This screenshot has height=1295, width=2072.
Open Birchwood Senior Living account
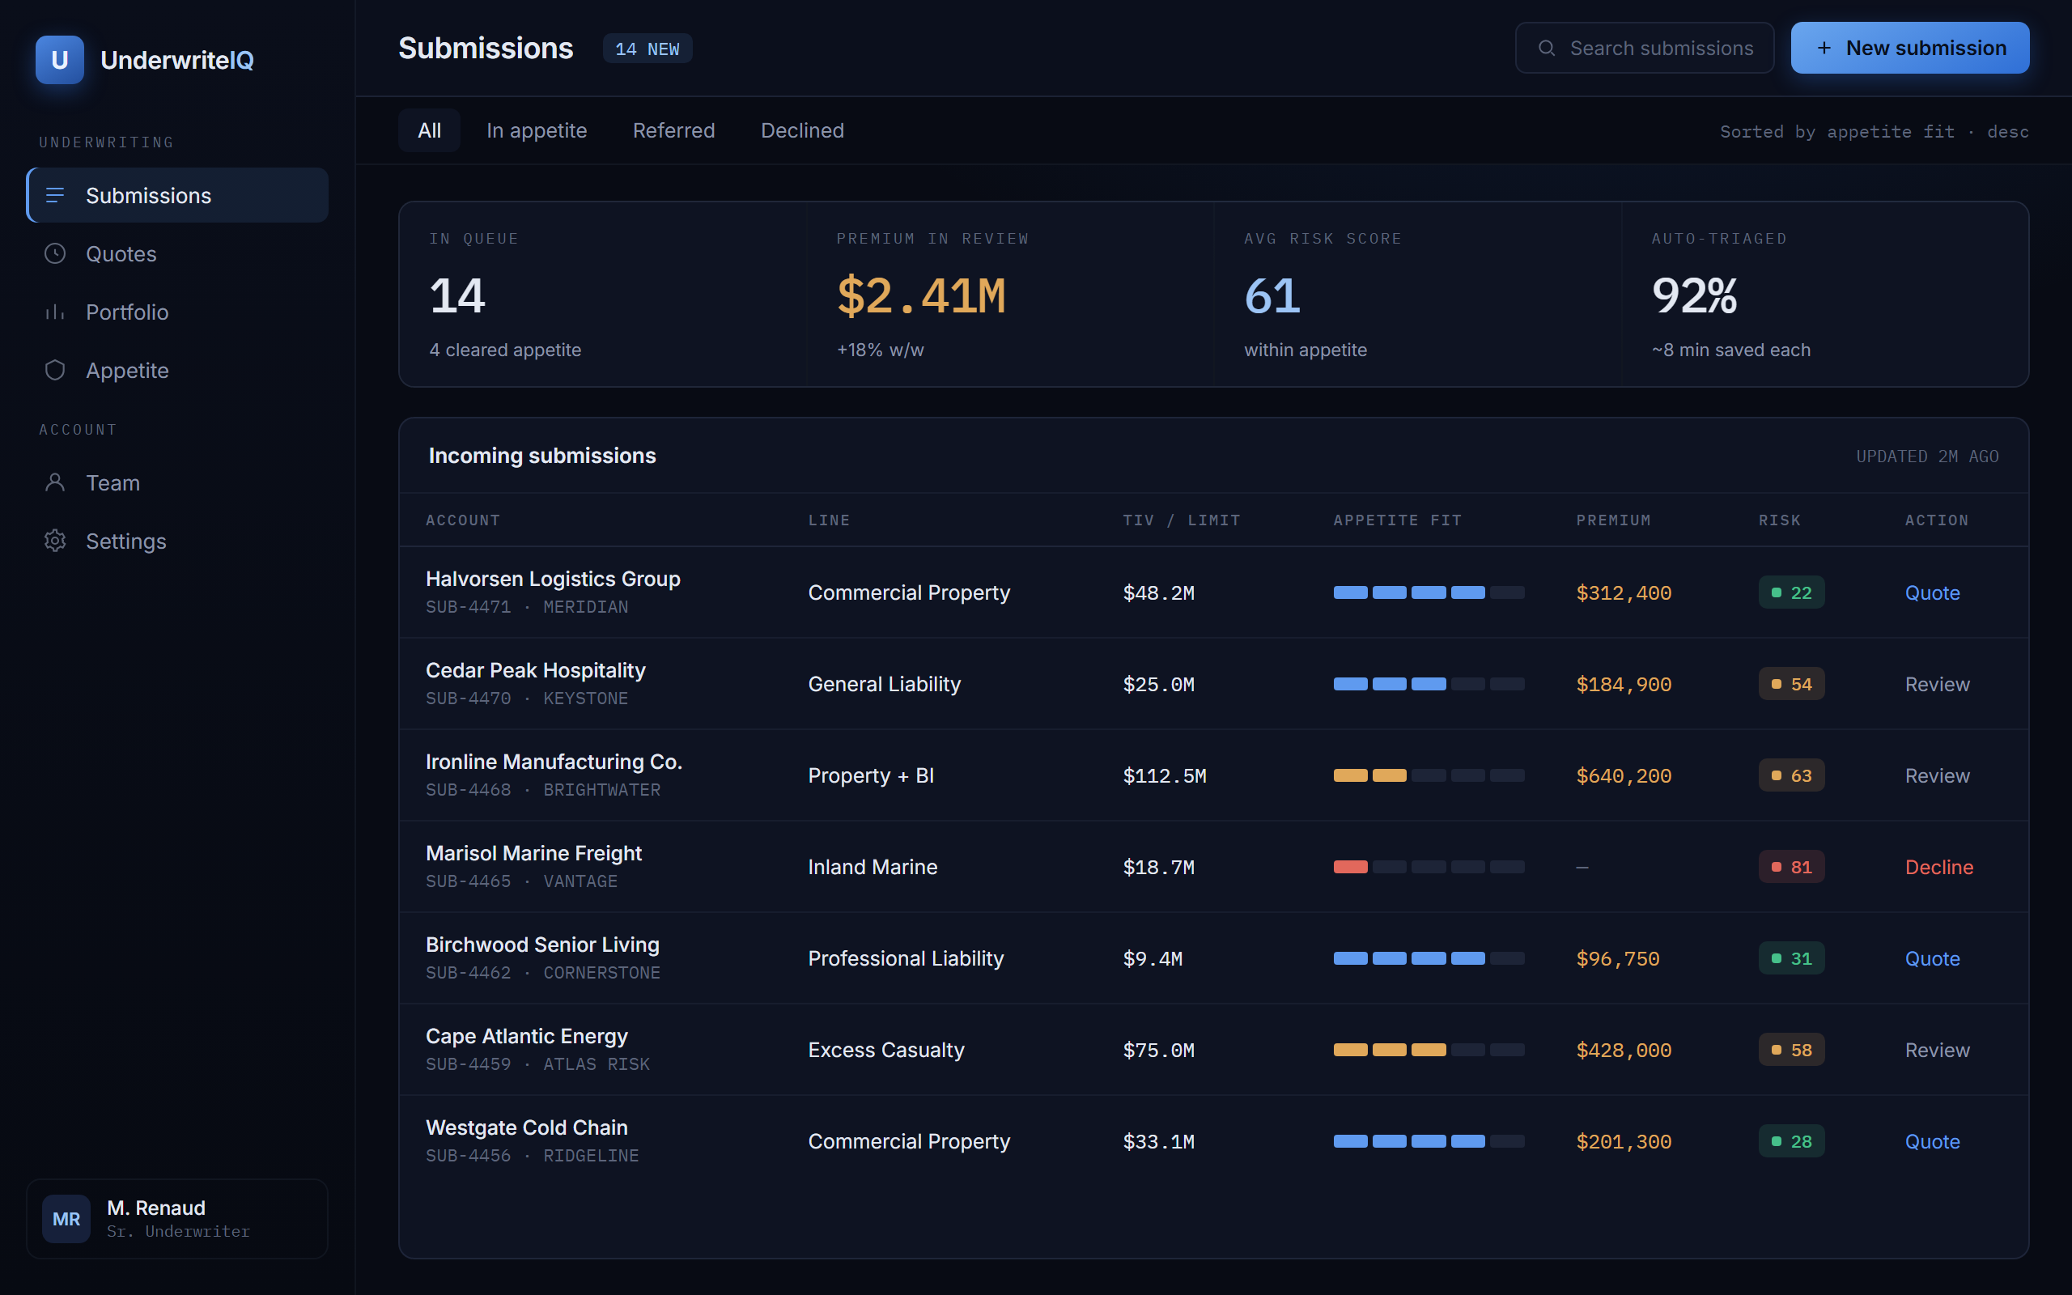pos(542,945)
